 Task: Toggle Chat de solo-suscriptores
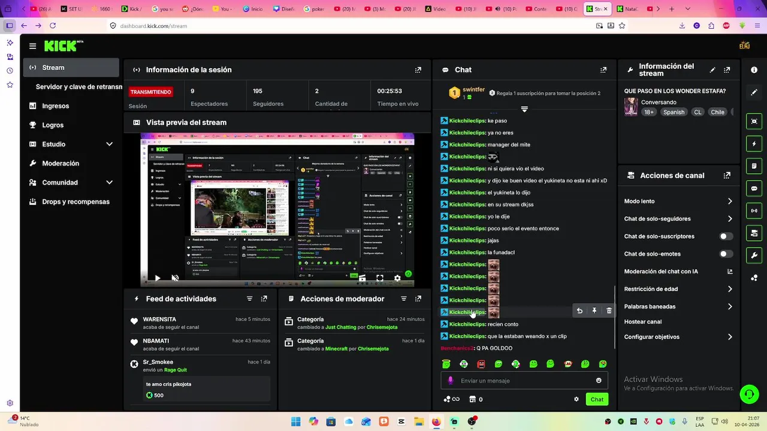click(x=726, y=236)
